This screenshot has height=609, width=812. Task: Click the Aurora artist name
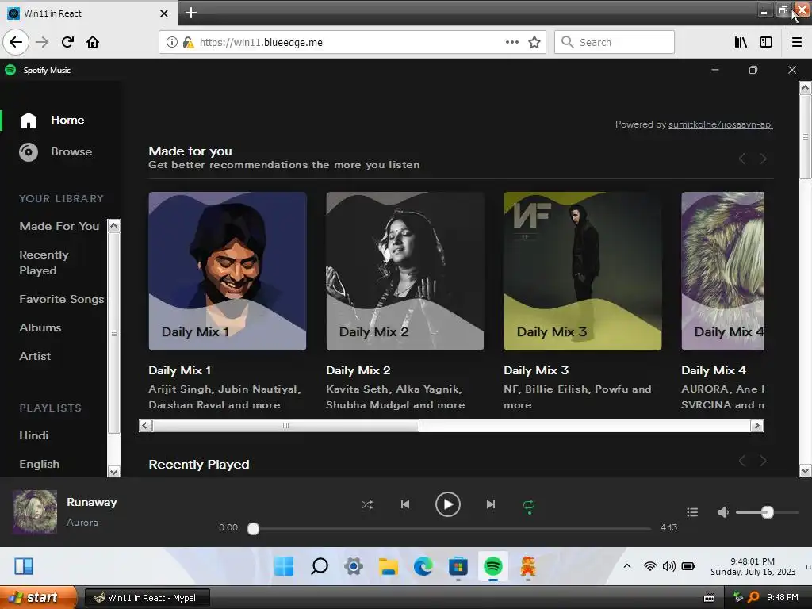tap(82, 523)
